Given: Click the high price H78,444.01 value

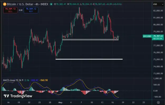Looking at the screenshot, I should (73, 4).
